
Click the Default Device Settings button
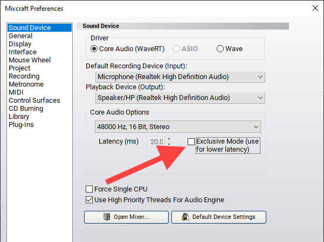click(x=218, y=217)
